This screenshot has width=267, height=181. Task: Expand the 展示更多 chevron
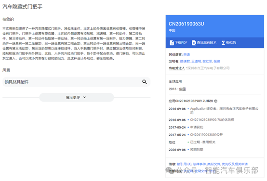[84, 97]
